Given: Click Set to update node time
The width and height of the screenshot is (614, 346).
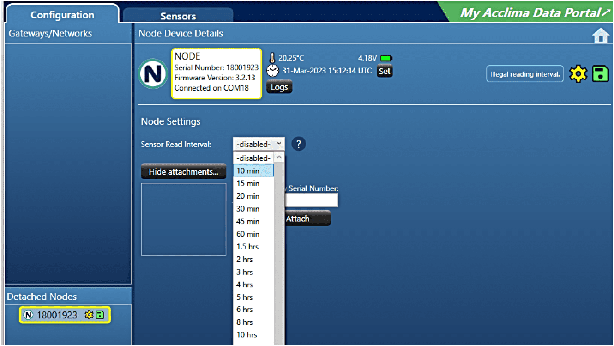Looking at the screenshot, I should (385, 71).
